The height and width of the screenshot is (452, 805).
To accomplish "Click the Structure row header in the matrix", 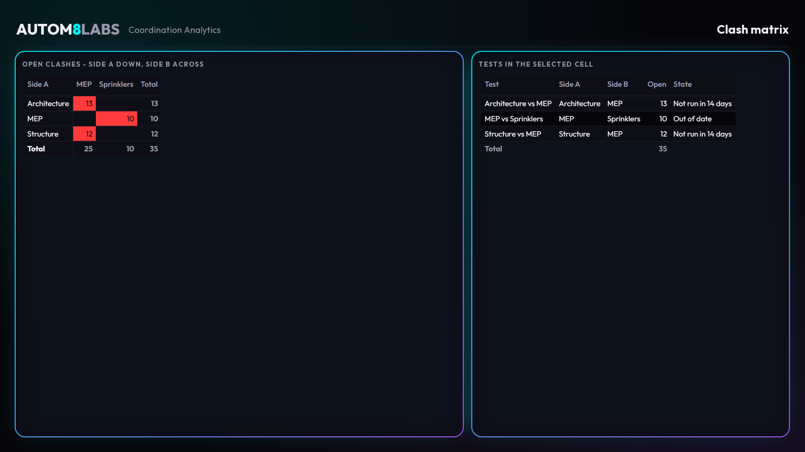I will (x=43, y=134).
